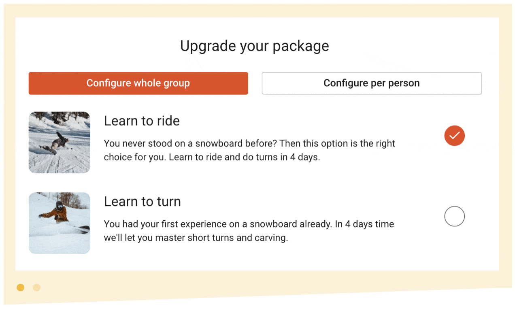Click the Learn to turn title
This screenshot has height=311, width=515.
[142, 201]
